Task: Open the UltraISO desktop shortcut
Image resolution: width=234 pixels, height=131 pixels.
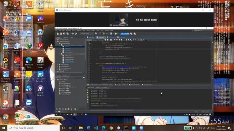Action: [29, 90]
